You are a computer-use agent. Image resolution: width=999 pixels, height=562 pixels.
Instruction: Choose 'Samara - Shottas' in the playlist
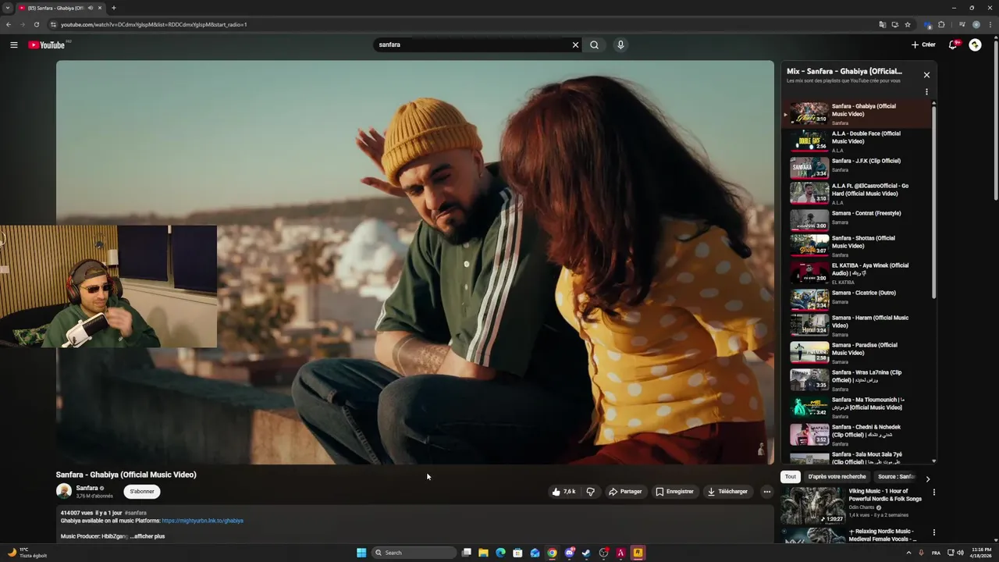pos(856,246)
